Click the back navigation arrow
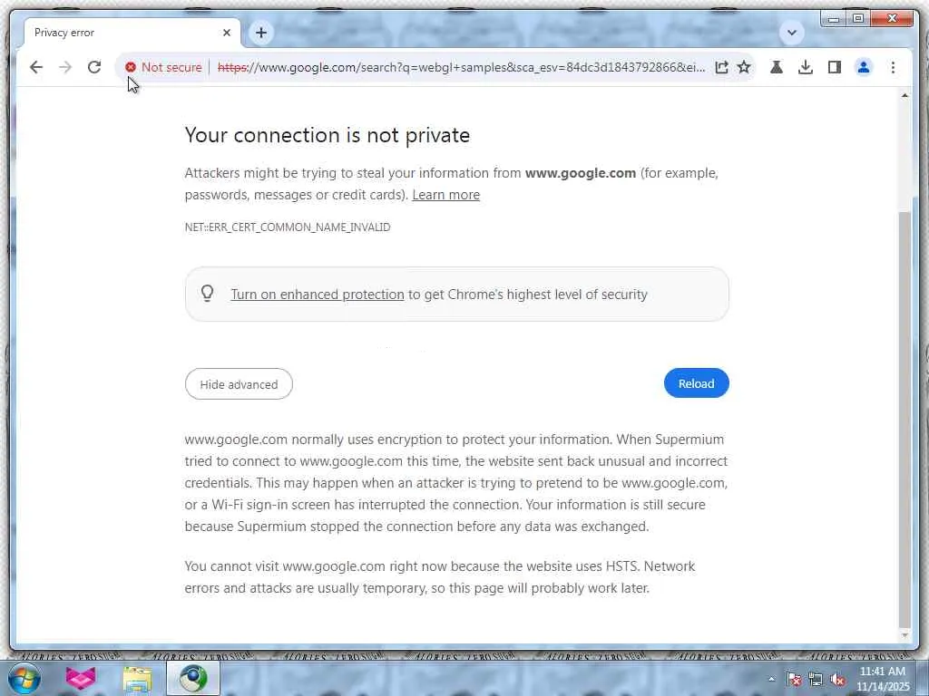The width and height of the screenshot is (929, 696). [36, 67]
